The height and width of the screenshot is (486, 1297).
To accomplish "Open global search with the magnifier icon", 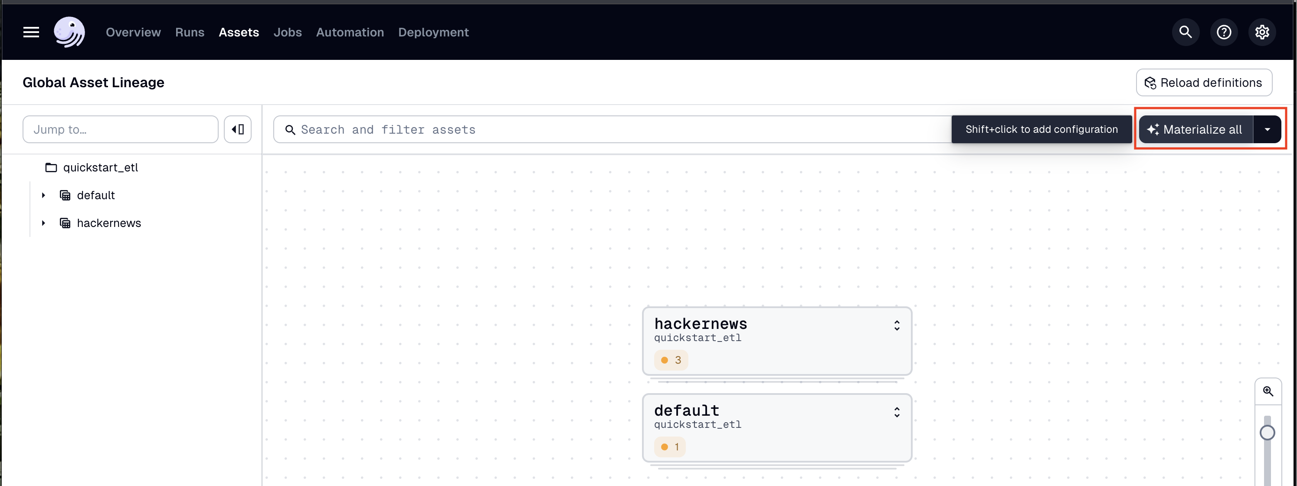I will click(x=1185, y=32).
